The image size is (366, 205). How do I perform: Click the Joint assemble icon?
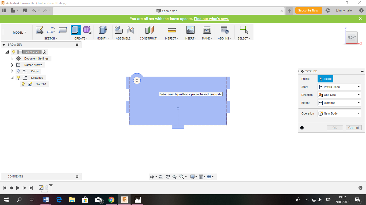point(130,30)
